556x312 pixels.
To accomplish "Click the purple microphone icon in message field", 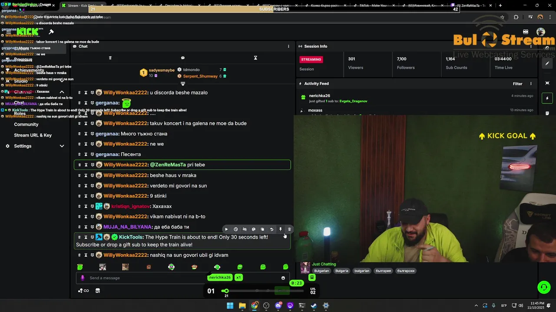I will click(83, 278).
